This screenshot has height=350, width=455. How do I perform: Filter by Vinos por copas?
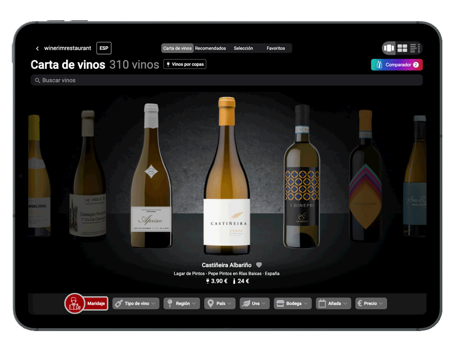click(185, 64)
